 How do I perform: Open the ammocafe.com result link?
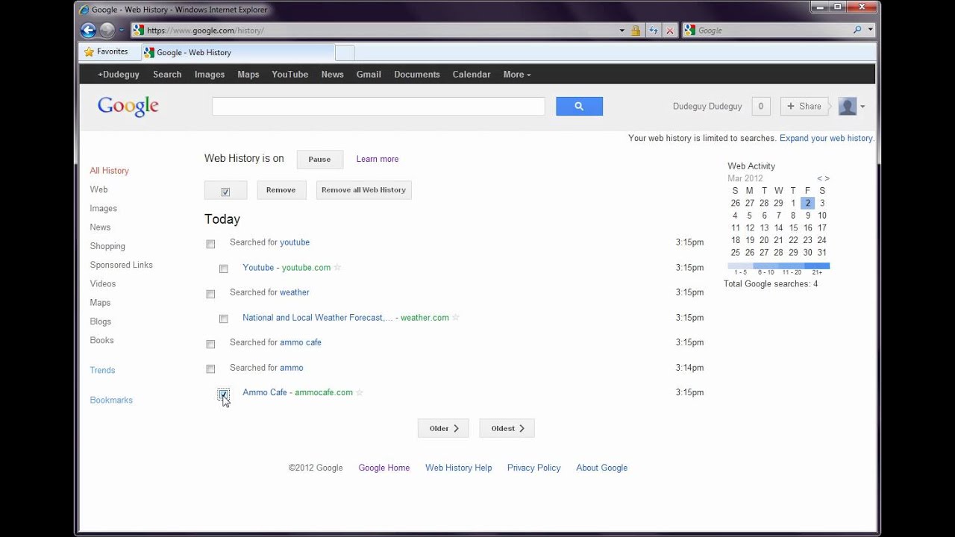(298, 392)
